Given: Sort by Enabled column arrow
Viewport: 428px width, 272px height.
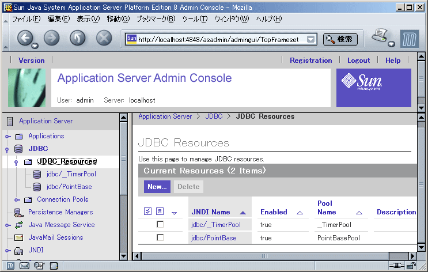Looking at the screenshot, I should point(300,213).
